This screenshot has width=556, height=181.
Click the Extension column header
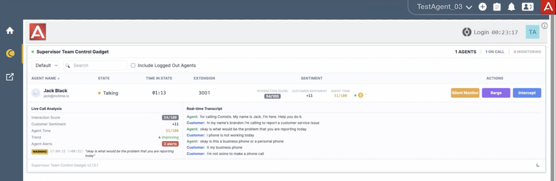pyautogui.click(x=204, y=78)
